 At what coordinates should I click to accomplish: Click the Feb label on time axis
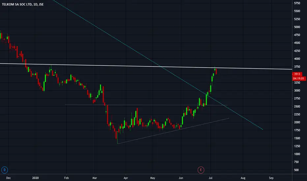(66, 178)
